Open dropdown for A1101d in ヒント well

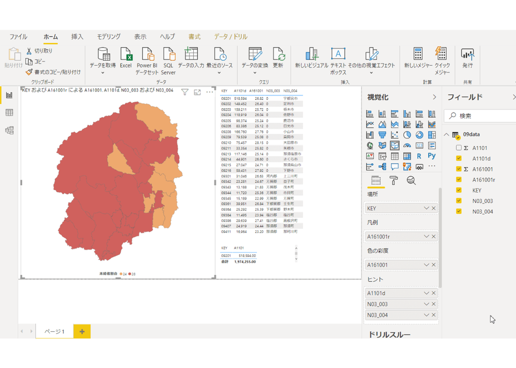(427, 293)
